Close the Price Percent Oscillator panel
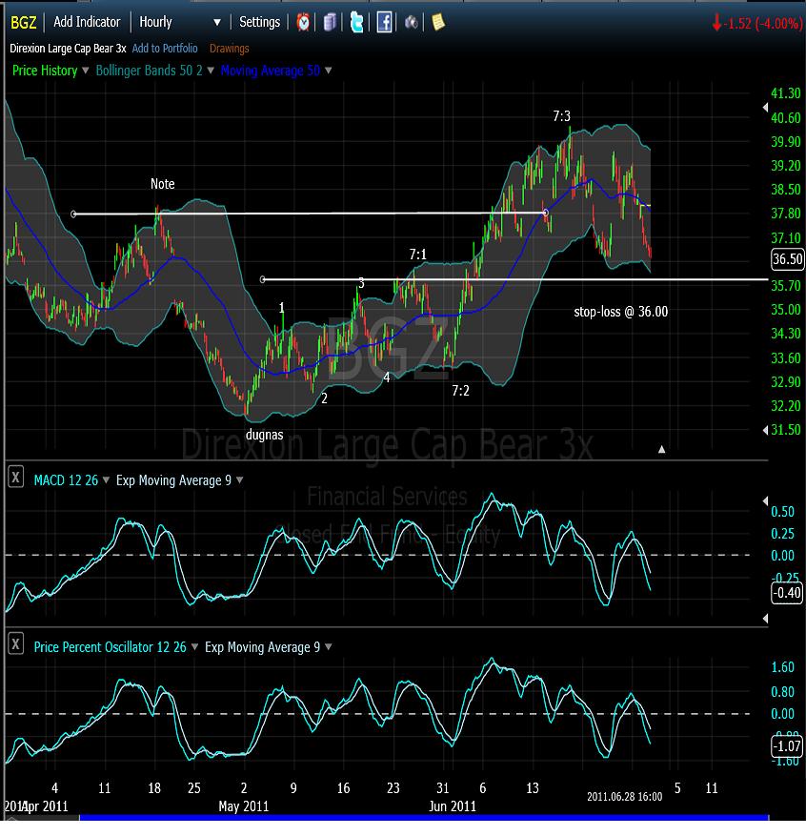Viewport: 806px width, 836px height. coord(16,644)
